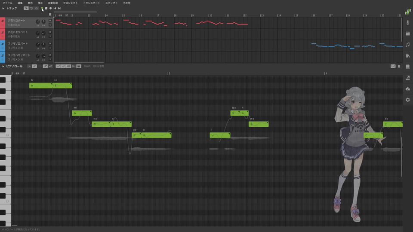Solo the 六花ソロパート track
Screen dimensions: 413x232
tap(50, 25)
